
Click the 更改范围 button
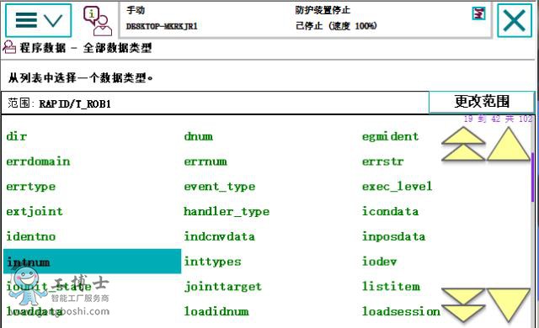coord(482,102)
